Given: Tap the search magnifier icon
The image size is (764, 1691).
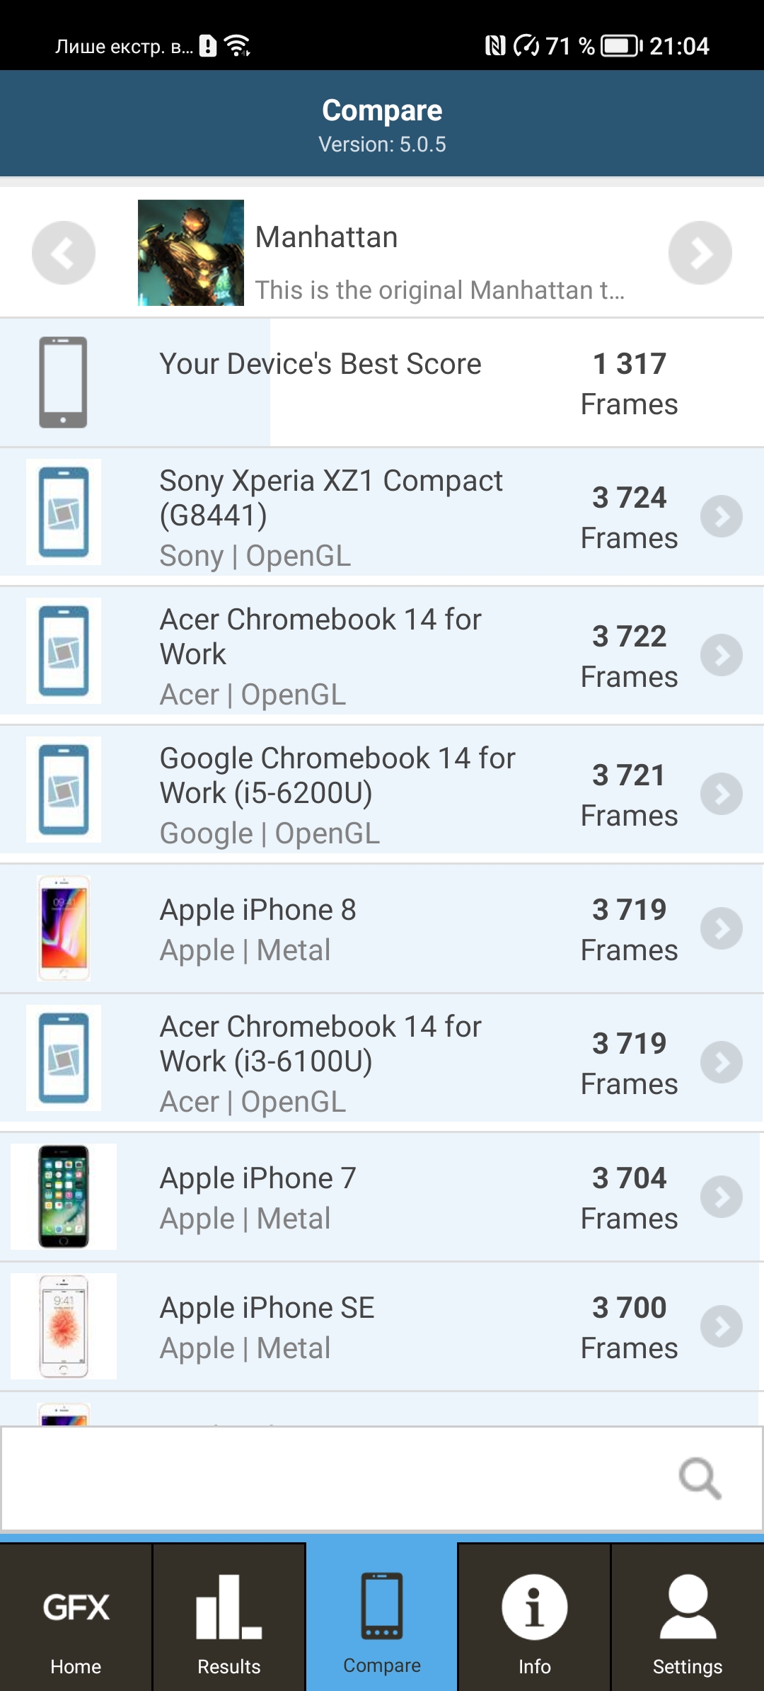Looking at the screenshot, I should (x=700, y=1479).
